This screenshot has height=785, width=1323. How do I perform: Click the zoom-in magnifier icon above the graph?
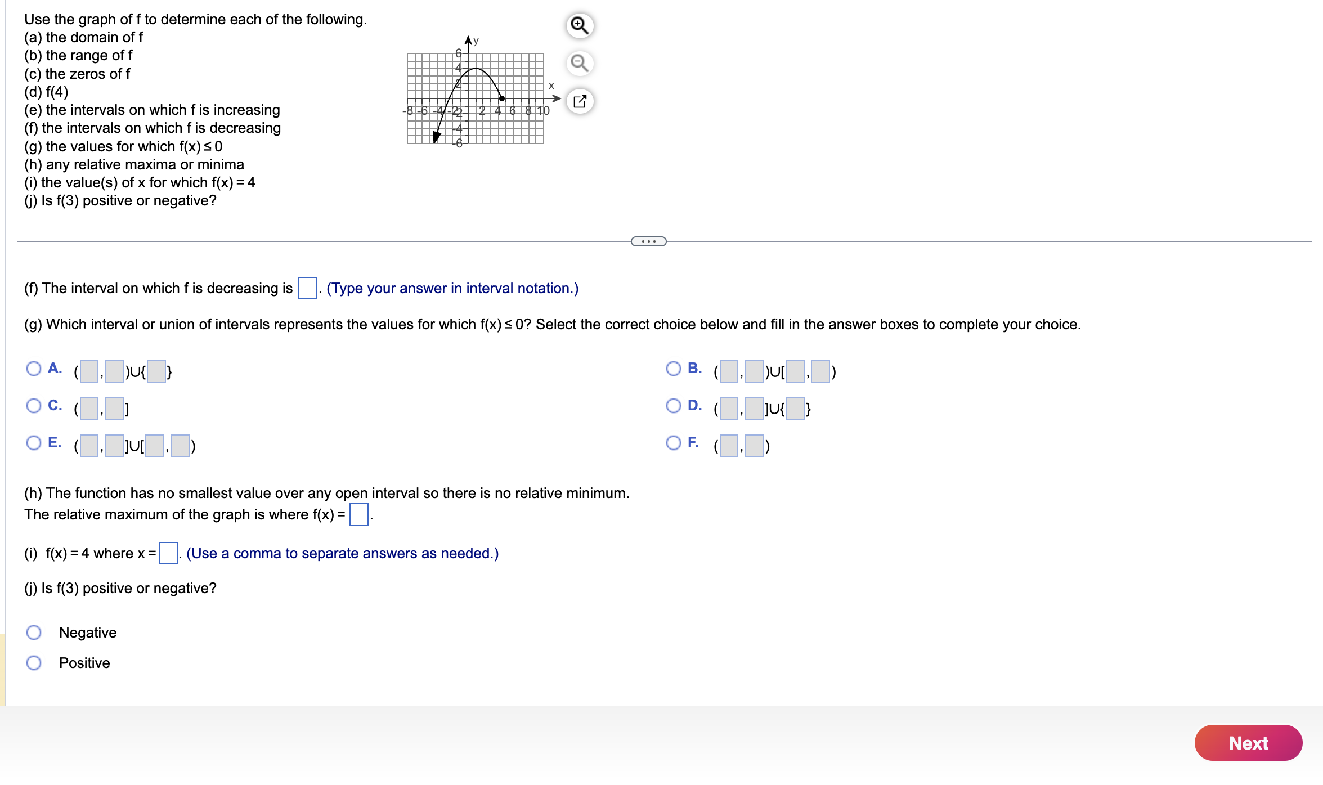point(579,25)
